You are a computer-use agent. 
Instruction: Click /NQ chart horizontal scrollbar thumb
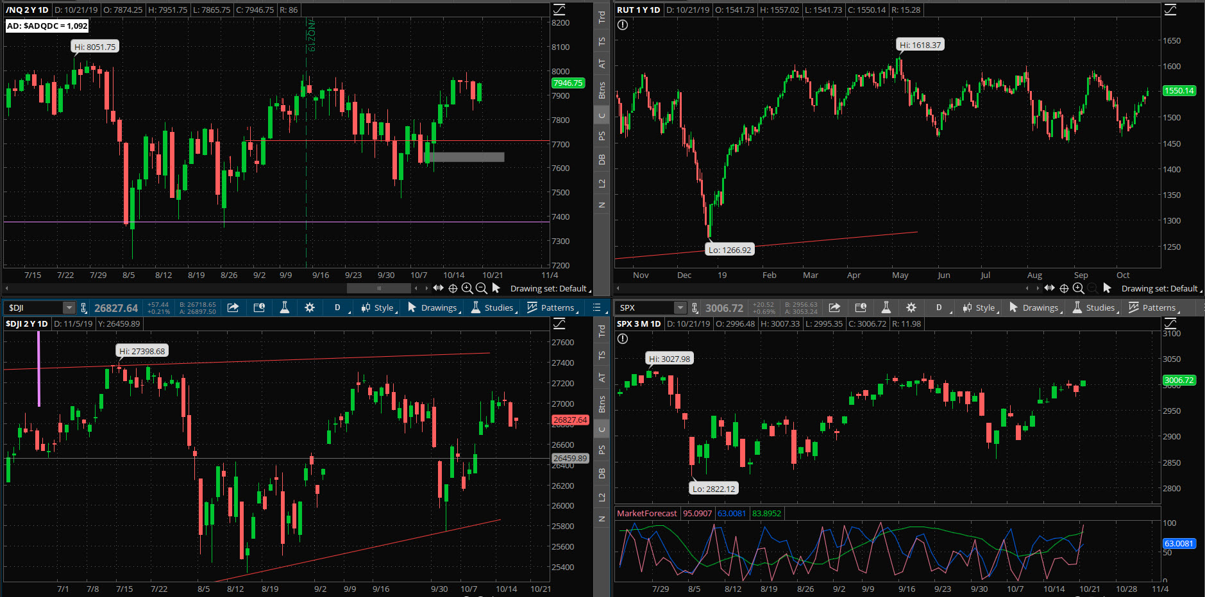[378, 288]
